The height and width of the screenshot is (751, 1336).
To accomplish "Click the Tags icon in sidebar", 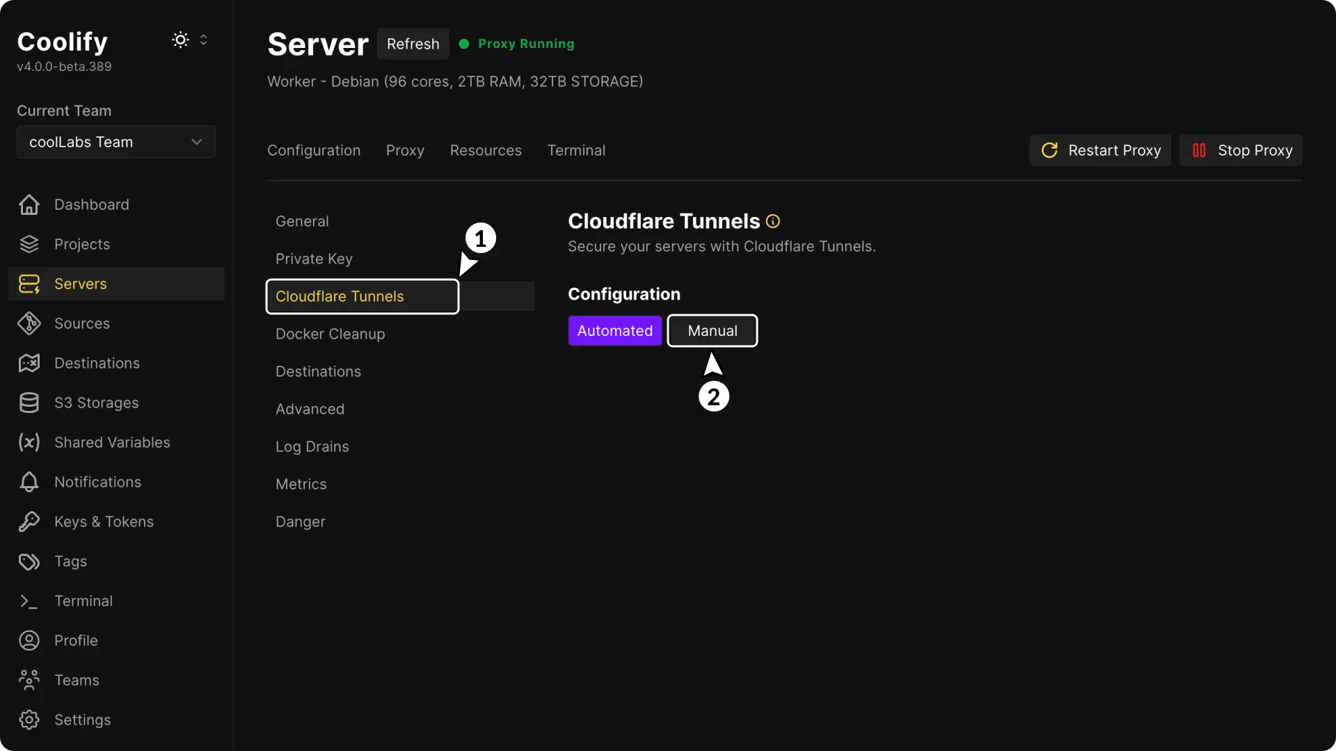I will (29, 561).
